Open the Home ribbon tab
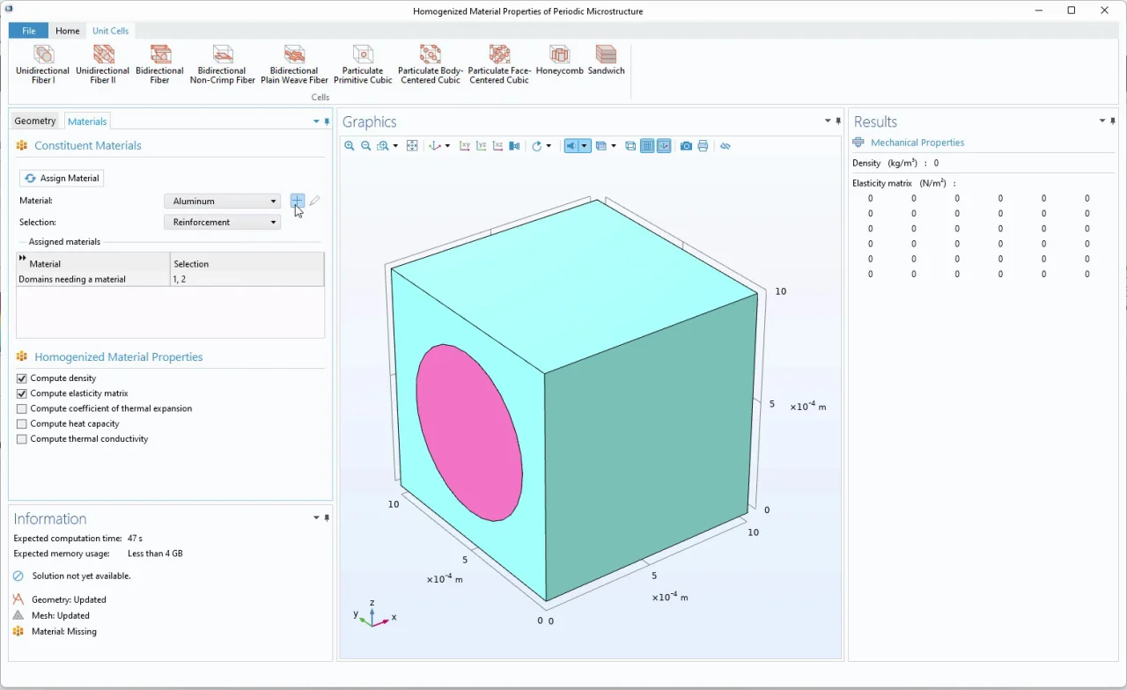Viewport: 1127px width, 690px height. [68, 31]
